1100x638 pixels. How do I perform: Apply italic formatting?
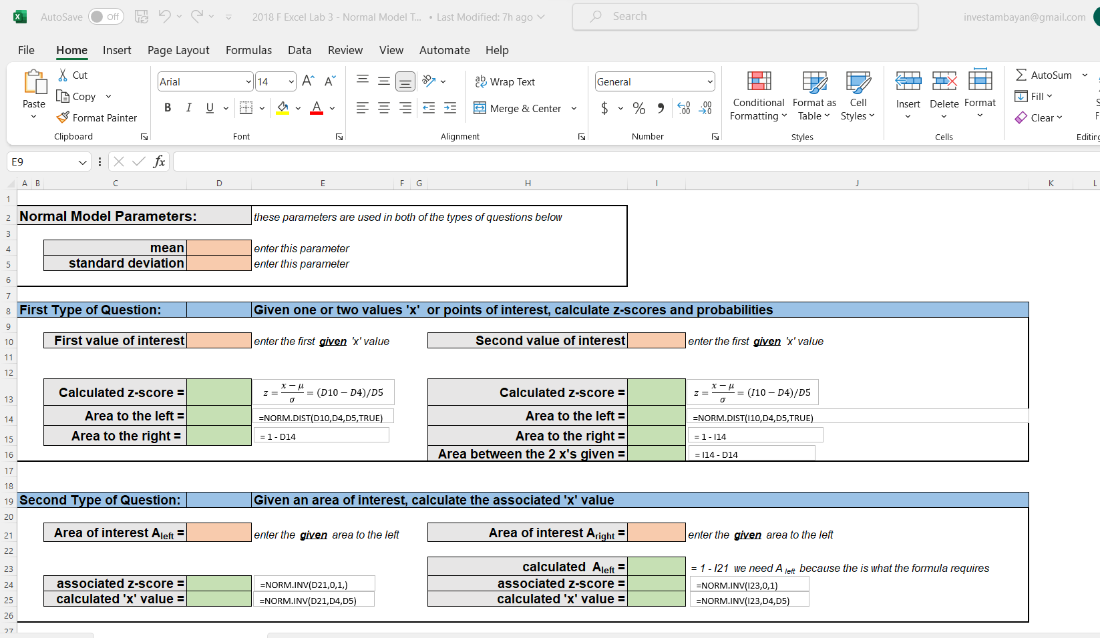coord(189,107)
